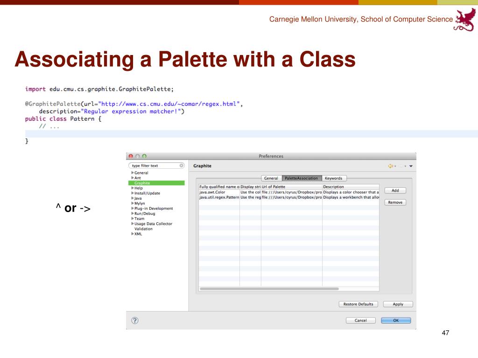Expand the General tree node

coord(133,172)
